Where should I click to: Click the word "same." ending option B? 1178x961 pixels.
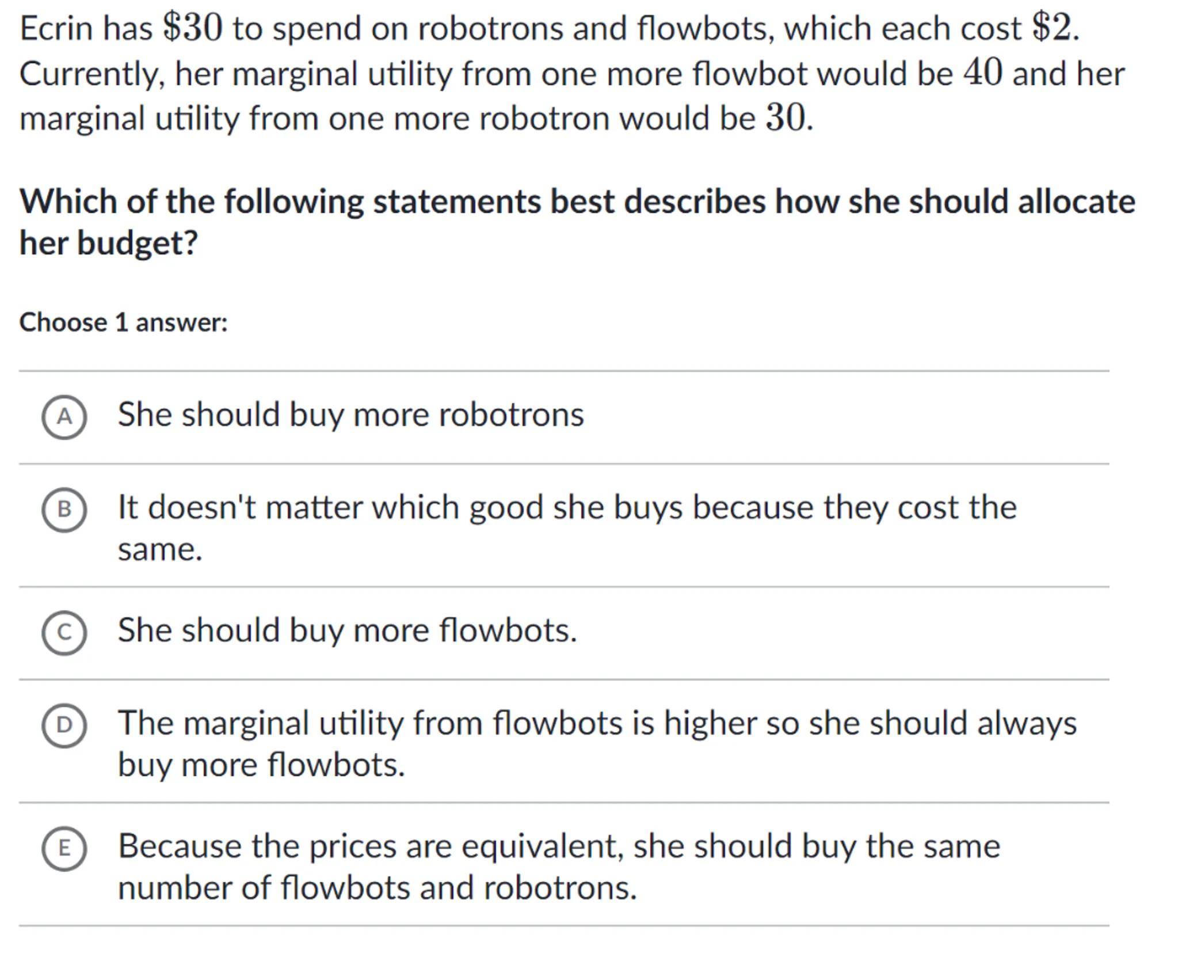coord(160,549)
